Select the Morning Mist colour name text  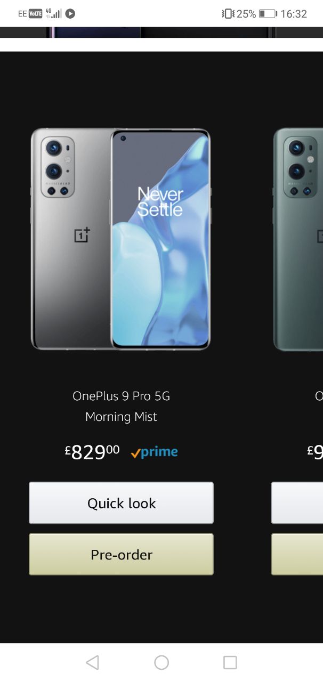(x=121, y=417)
